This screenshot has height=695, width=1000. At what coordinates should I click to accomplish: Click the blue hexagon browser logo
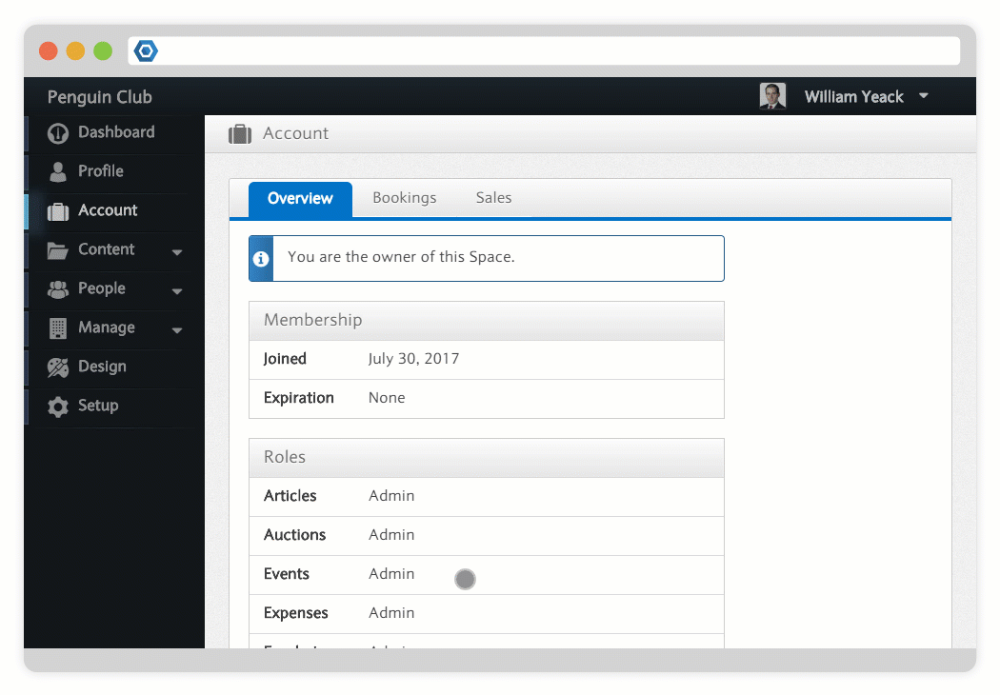(146, 51)
